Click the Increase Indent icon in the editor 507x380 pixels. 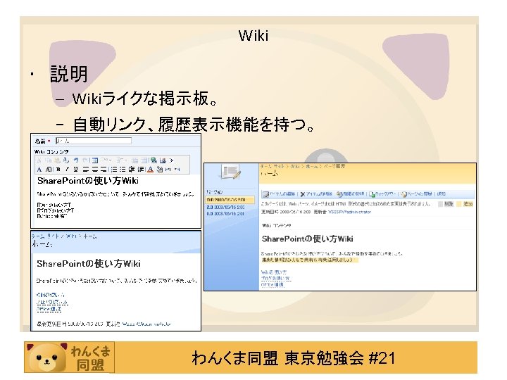[141, 170]
